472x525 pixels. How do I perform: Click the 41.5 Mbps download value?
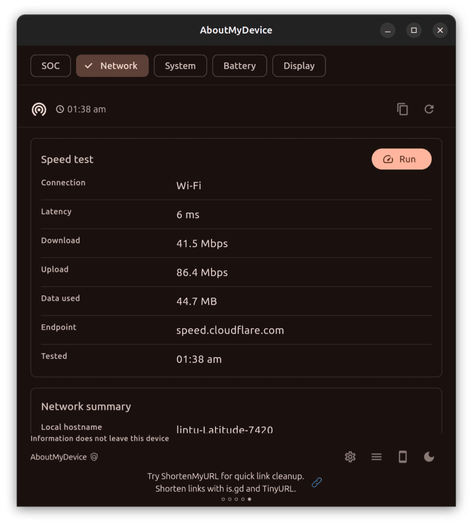click(202, 243)
